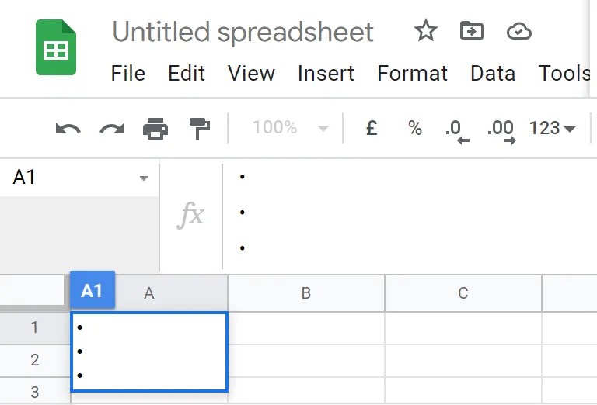The image size is (597, 405).
Task: Rename the Untitled spreadsheet title
Action: point(243,32)
